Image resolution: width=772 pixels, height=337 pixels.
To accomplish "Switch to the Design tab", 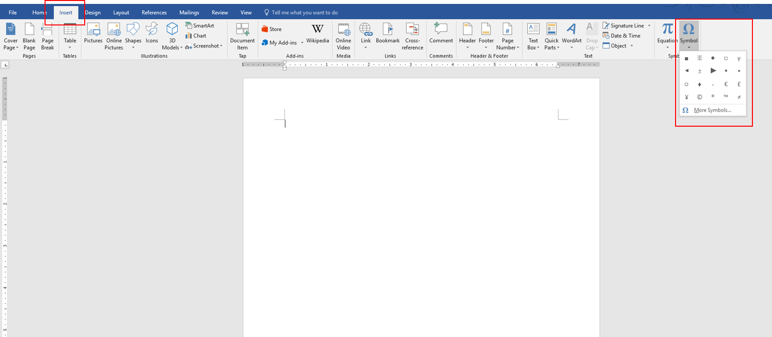I will point(93,13).
